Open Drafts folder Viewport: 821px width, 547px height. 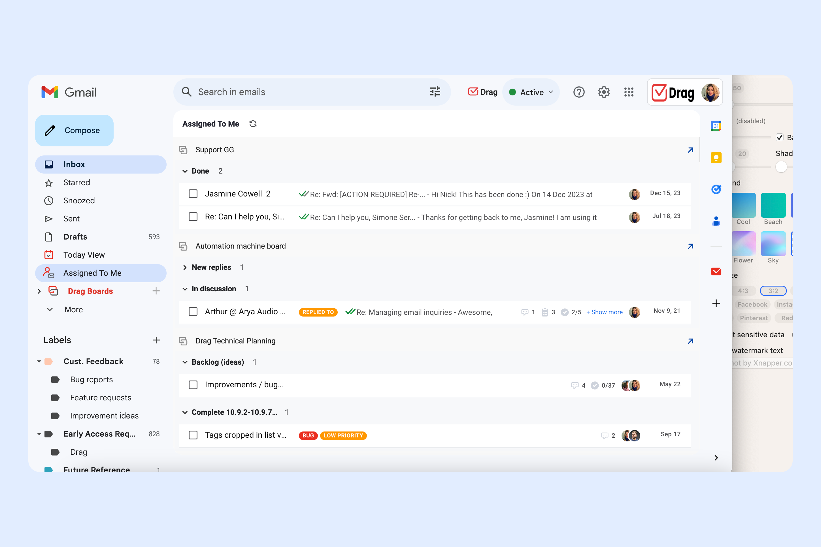pyautogui.click(x=101, y=237)
